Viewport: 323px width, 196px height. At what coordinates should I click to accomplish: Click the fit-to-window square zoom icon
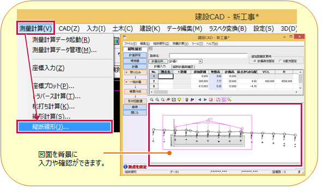[x=174, y=100]
